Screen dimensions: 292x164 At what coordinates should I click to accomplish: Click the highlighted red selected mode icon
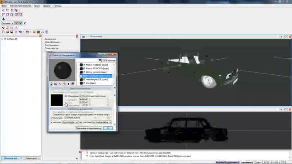point(20,15)
